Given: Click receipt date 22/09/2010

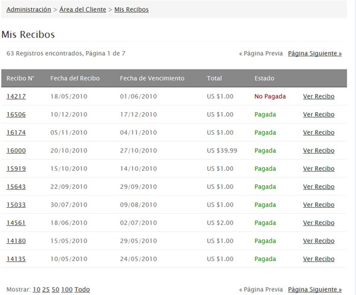Looking at the screenshot, I should pyautogui.click(x=69, y=186).
